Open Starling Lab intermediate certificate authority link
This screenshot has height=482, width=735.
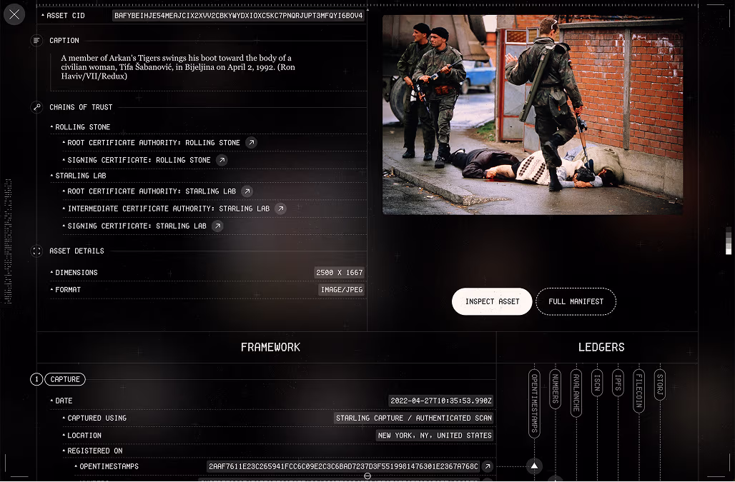pyautogui.click(x=280, y=209)
